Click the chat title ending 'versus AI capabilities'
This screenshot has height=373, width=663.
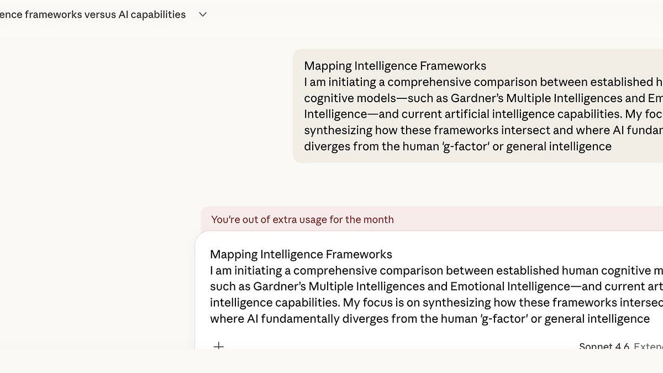pos(93,15)
